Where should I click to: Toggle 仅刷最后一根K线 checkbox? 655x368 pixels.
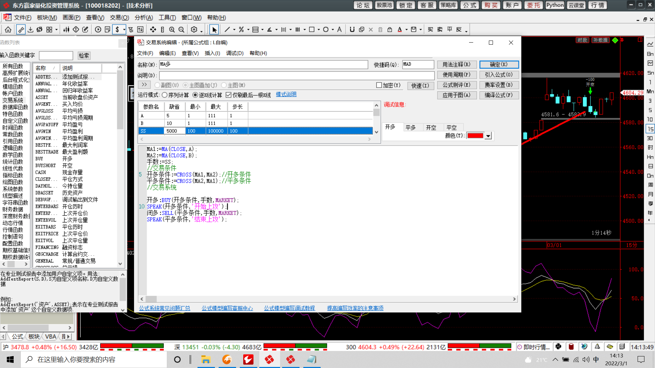tap(229, 95)
